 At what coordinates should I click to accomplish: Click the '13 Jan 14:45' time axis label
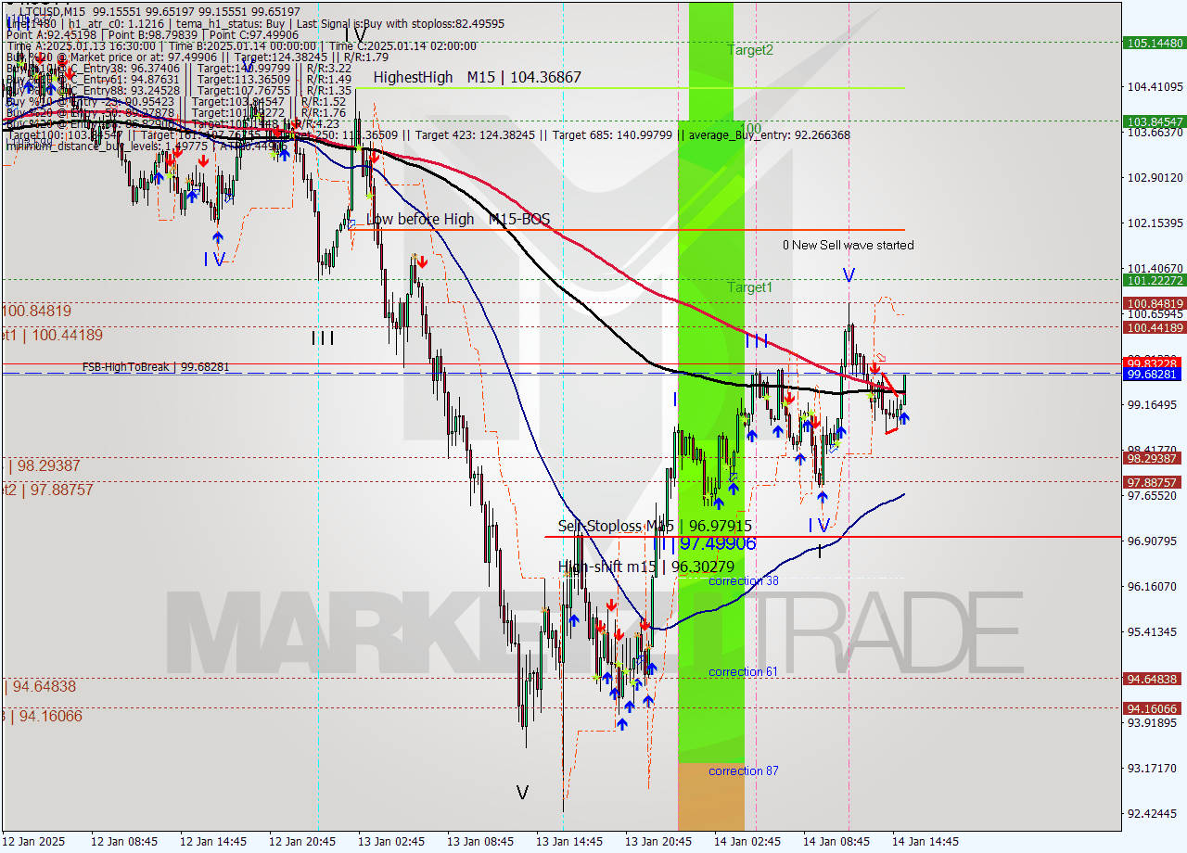568,842
